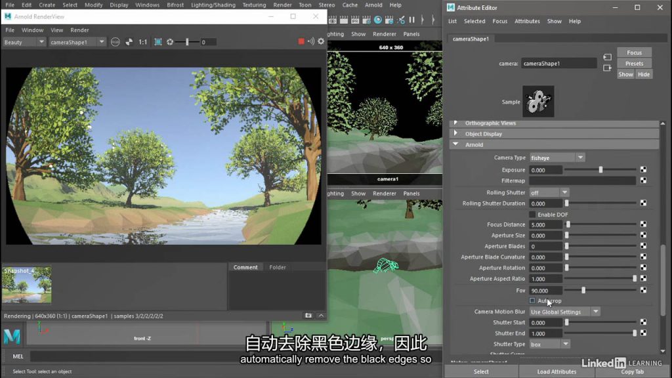672x378 pixels.
Task: Click the Show button
Action: [x=625, y=74]
